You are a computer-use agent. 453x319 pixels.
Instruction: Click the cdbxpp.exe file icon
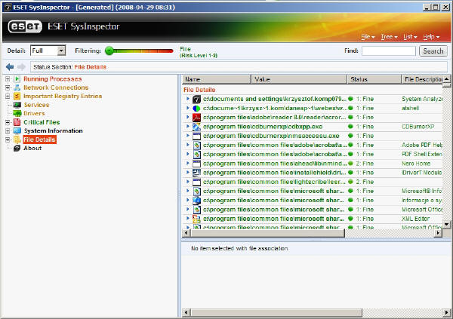click(196, 127)
